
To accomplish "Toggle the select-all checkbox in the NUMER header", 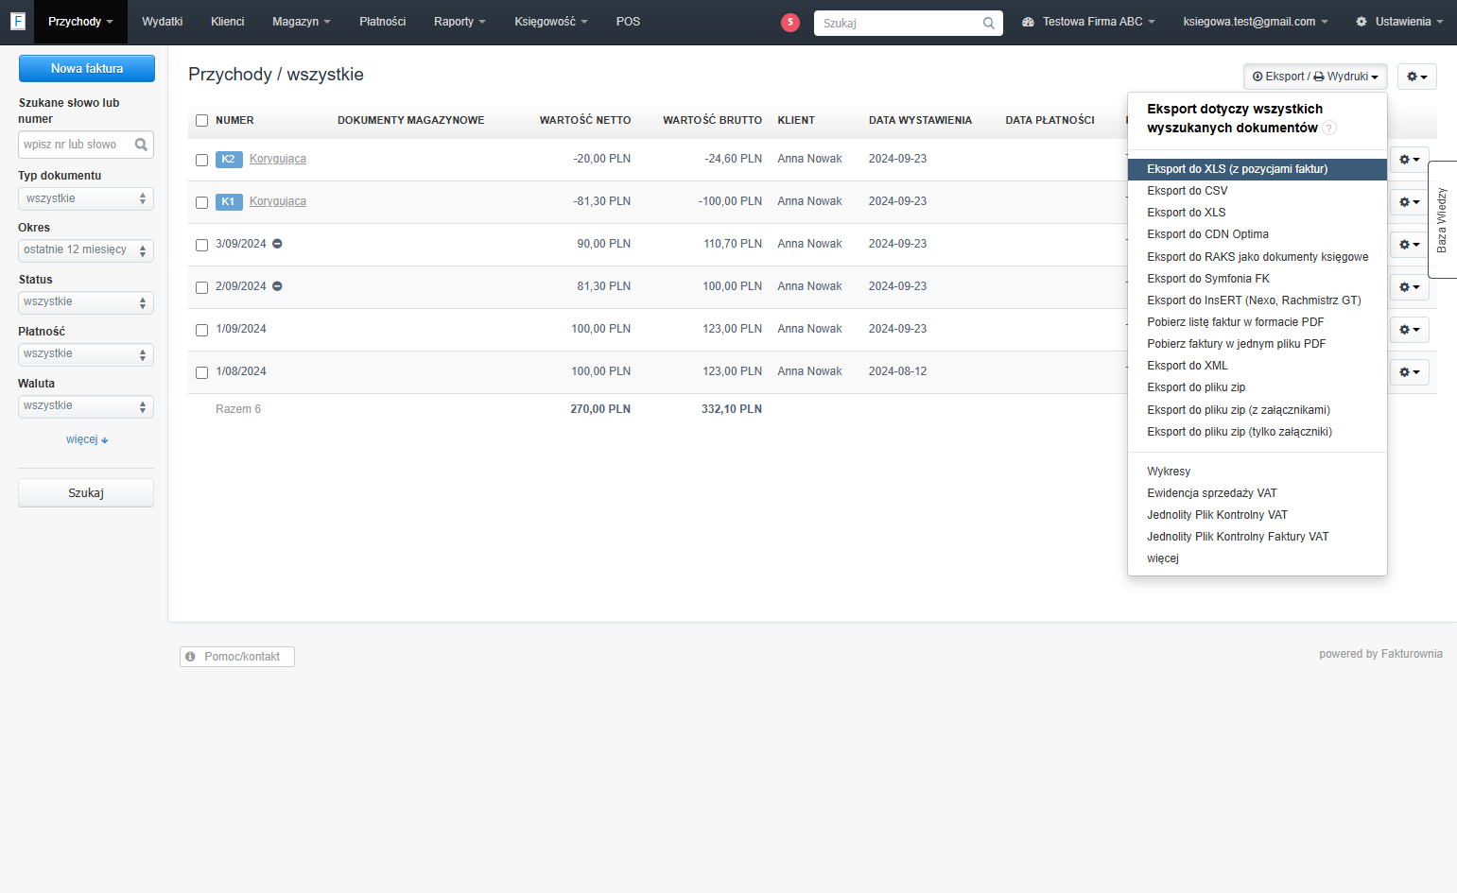I will tap(201, 120).
